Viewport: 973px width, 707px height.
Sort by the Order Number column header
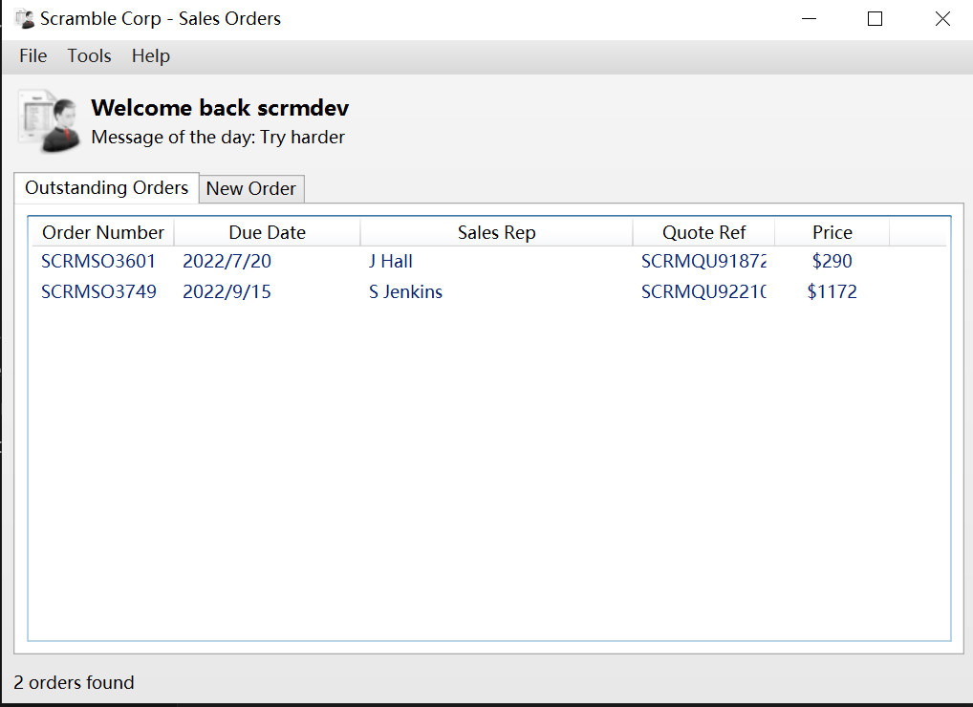[x=103, y=232]
